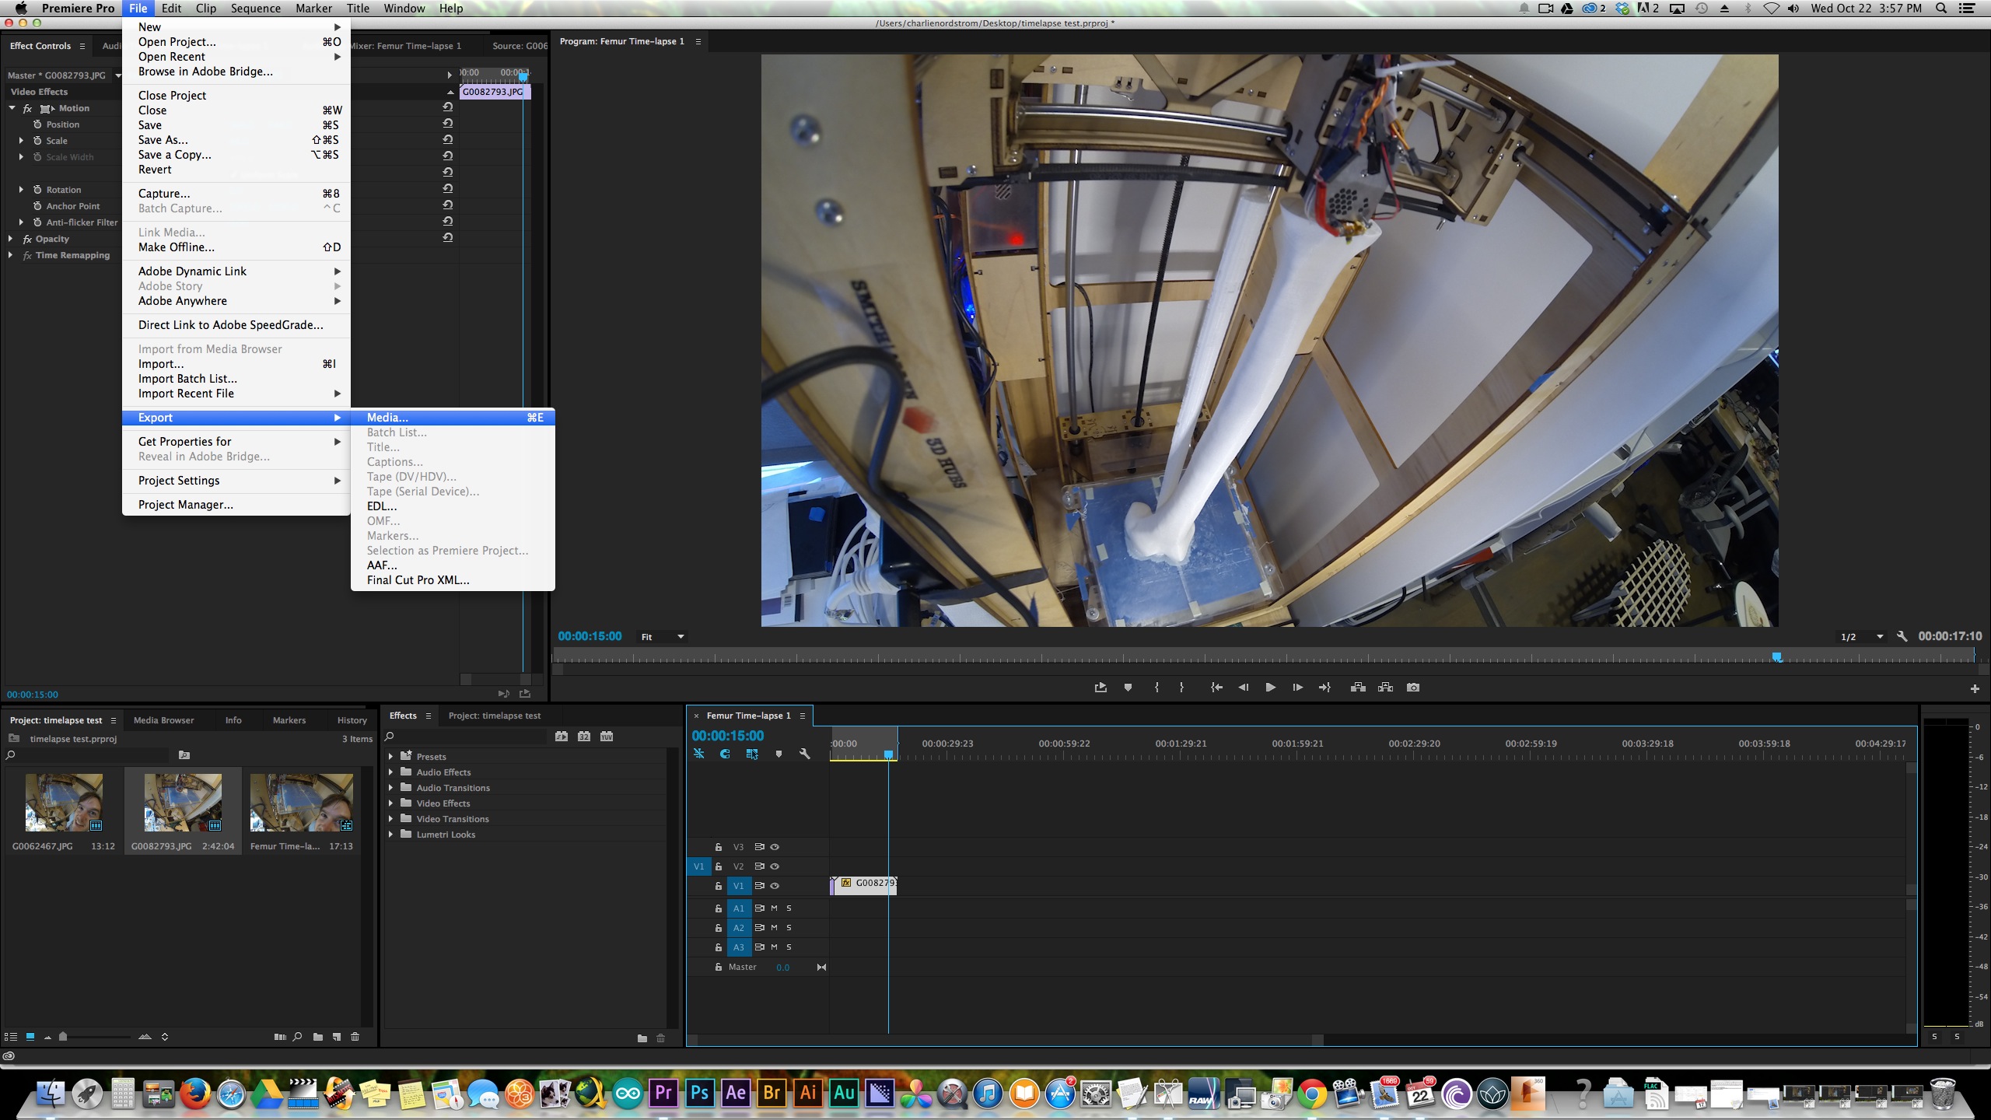The width and height of the screenshot is (1991, 1120).
Task: Collapse Motion effect triangle
Action: tap(12, 108)
